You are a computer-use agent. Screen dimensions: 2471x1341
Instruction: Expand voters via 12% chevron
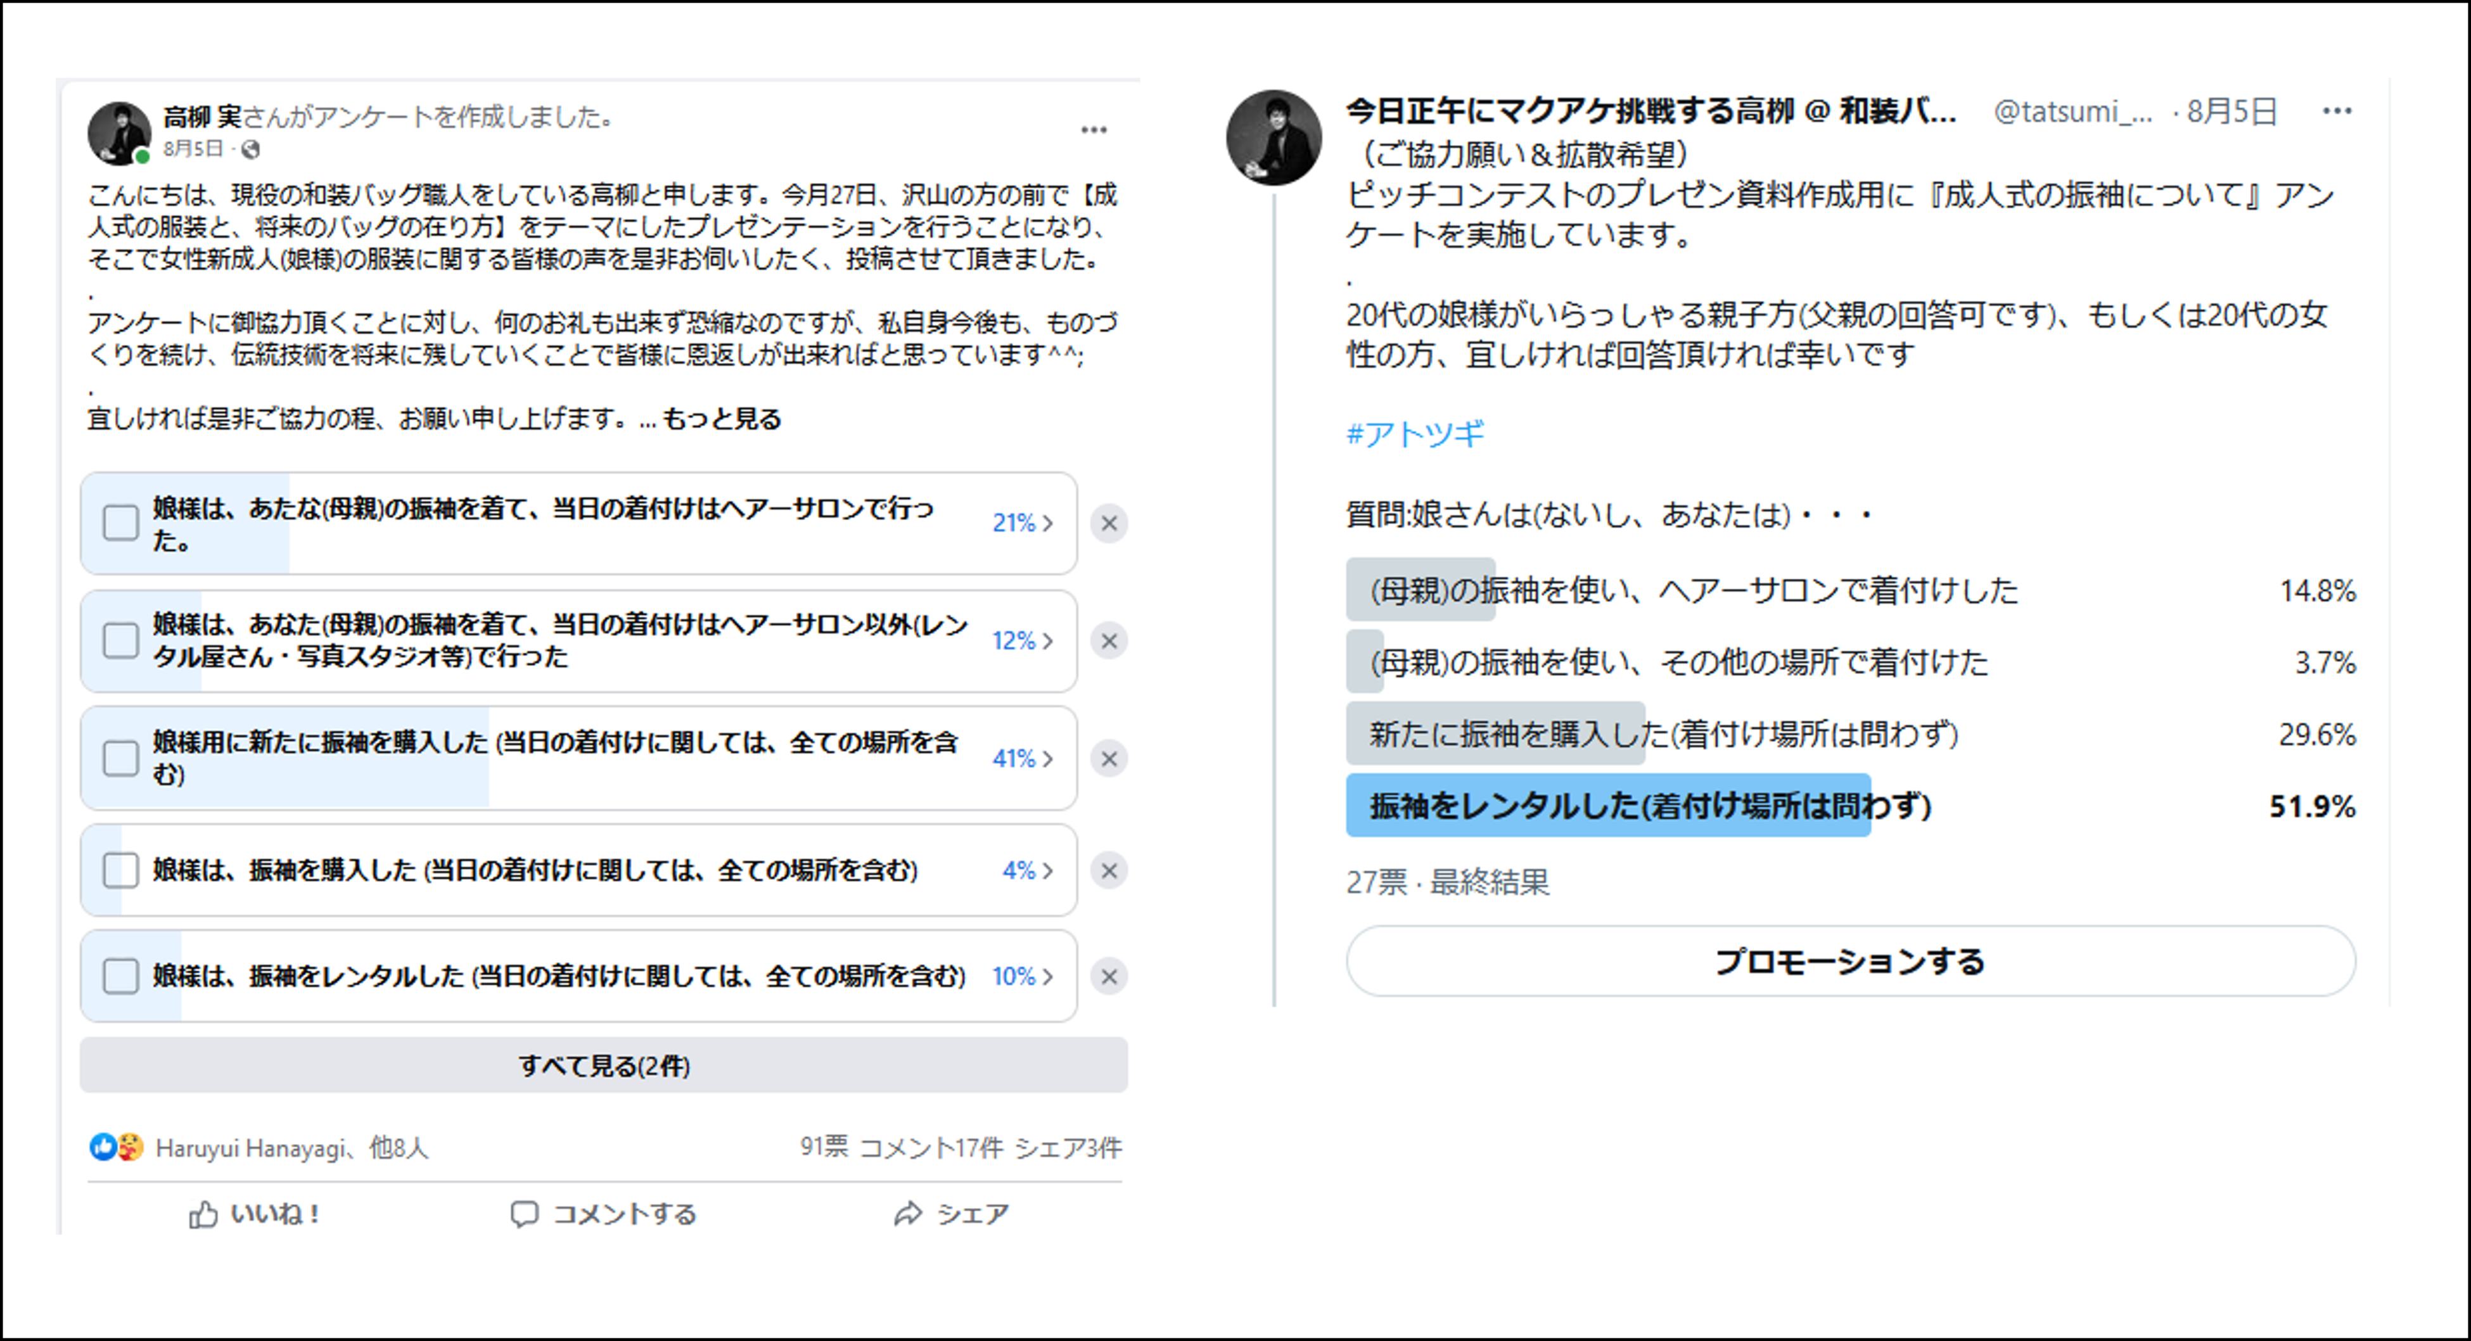pos(1047,641)
